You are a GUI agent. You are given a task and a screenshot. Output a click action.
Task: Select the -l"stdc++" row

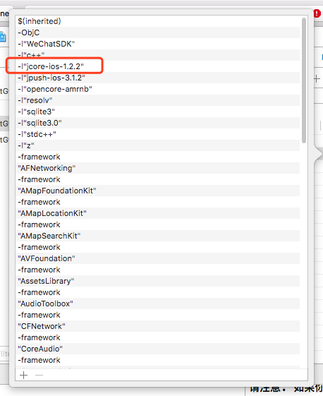click(x=158, y=134)
